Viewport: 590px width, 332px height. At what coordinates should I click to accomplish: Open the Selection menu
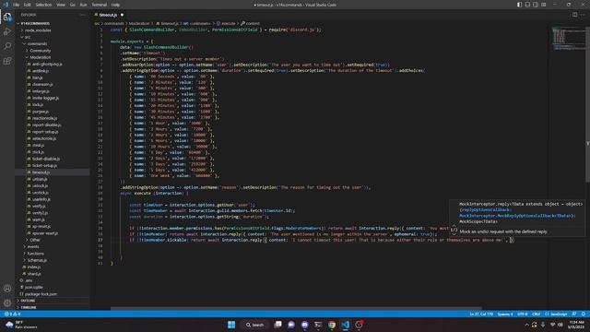click(43, 5)
